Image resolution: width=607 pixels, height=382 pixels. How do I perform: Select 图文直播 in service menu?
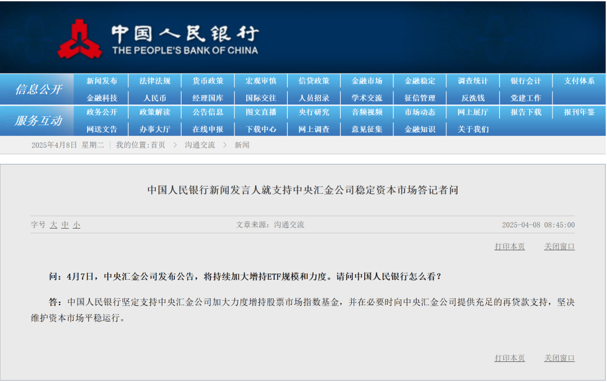tap(261, 112)
